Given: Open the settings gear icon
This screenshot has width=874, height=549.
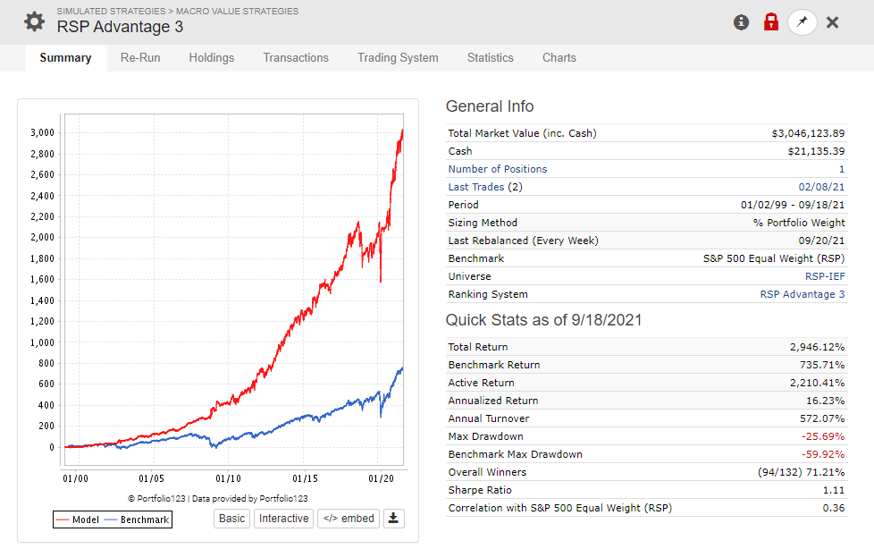Looking at the screenshot, I should [x=35, y=21].
